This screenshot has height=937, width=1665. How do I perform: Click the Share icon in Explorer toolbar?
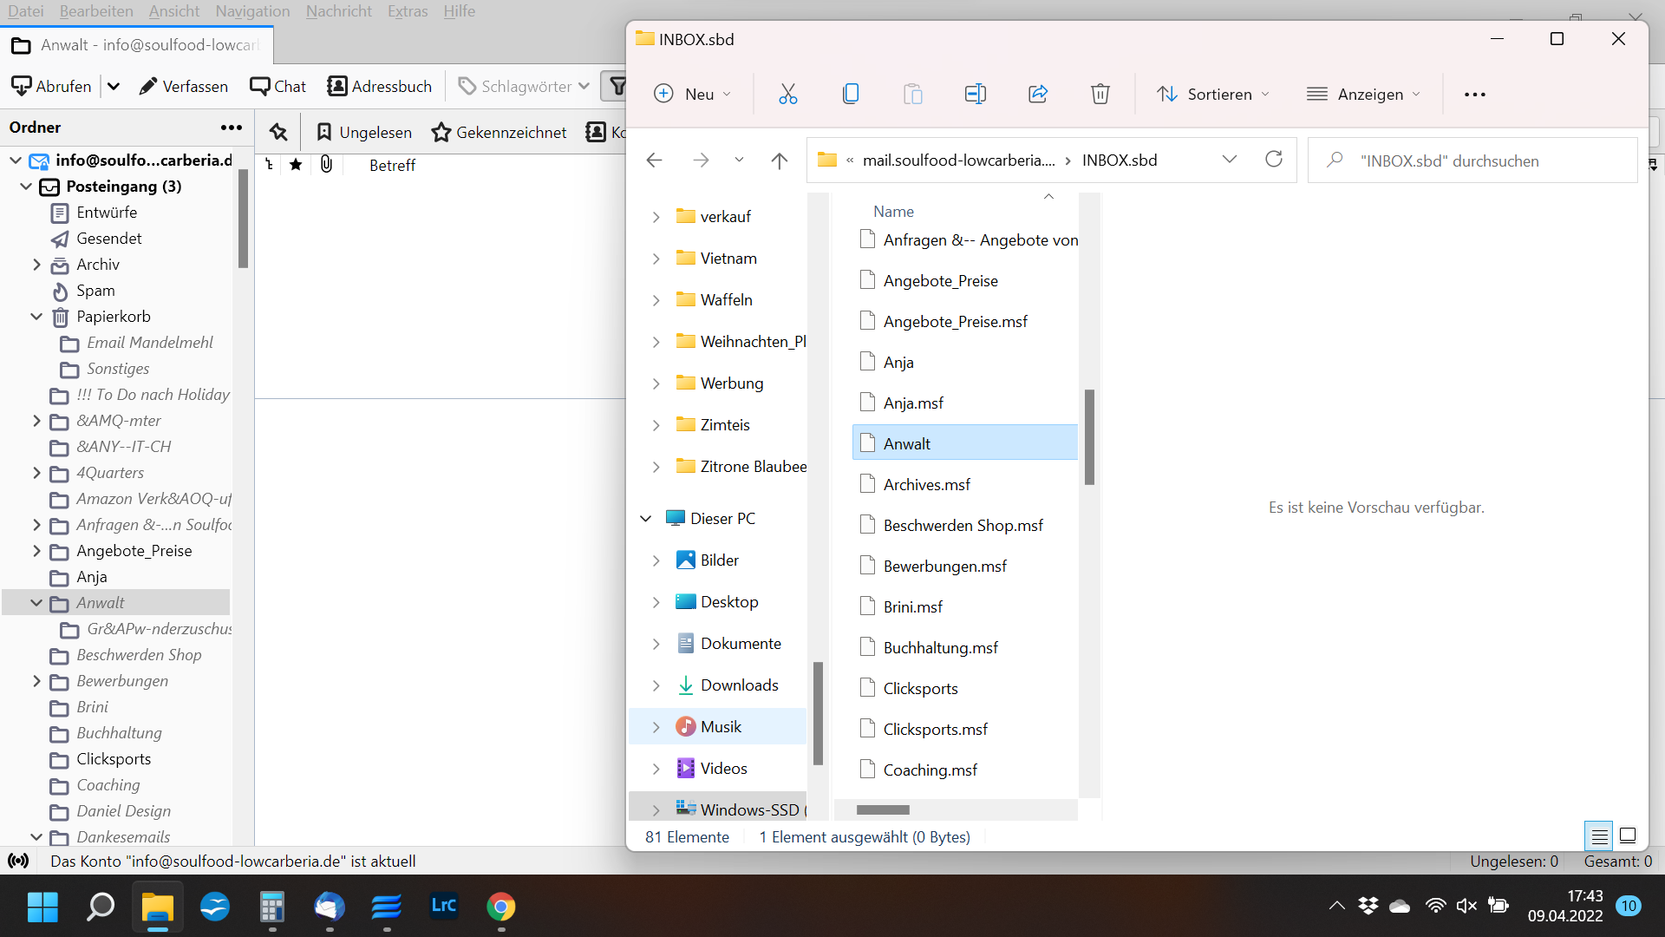coord(1038,94)
